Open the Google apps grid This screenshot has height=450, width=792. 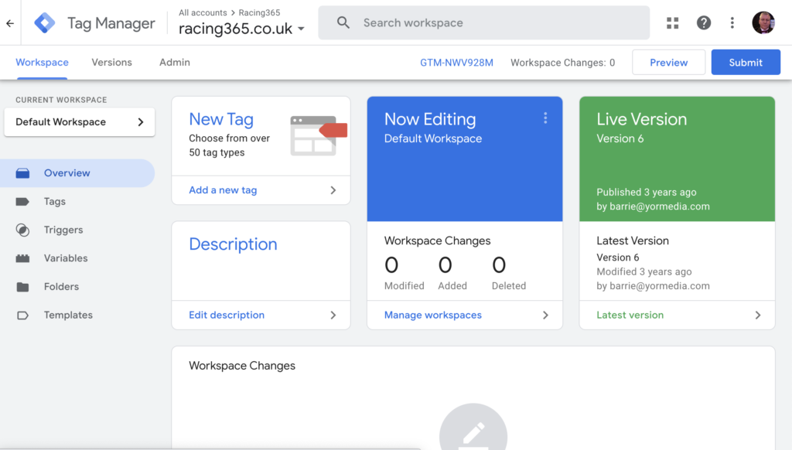tap(672, 22)
